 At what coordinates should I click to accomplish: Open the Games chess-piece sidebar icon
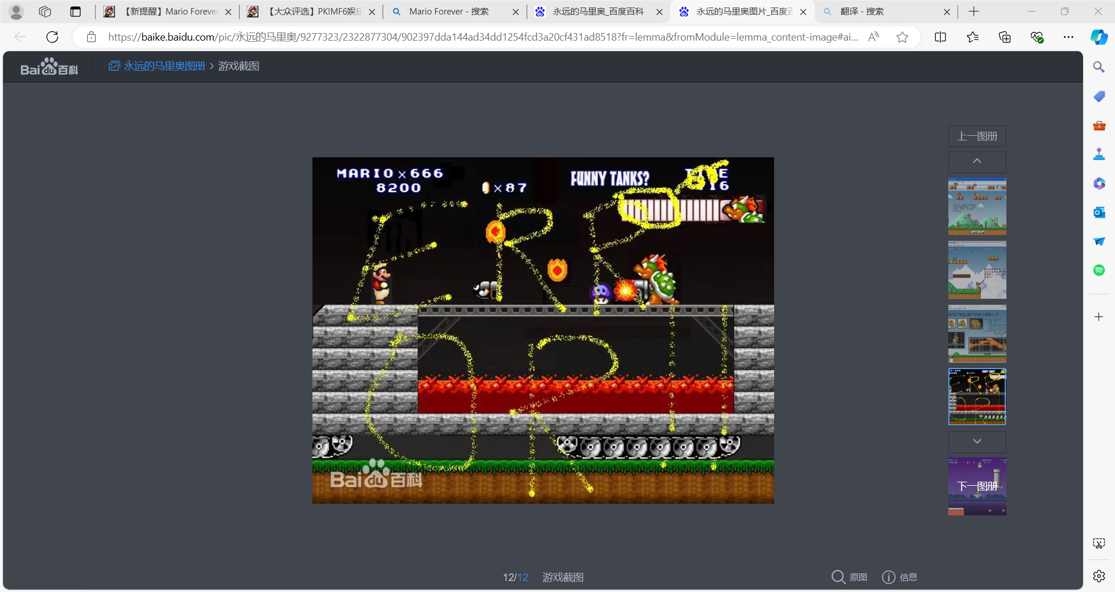1099,154
